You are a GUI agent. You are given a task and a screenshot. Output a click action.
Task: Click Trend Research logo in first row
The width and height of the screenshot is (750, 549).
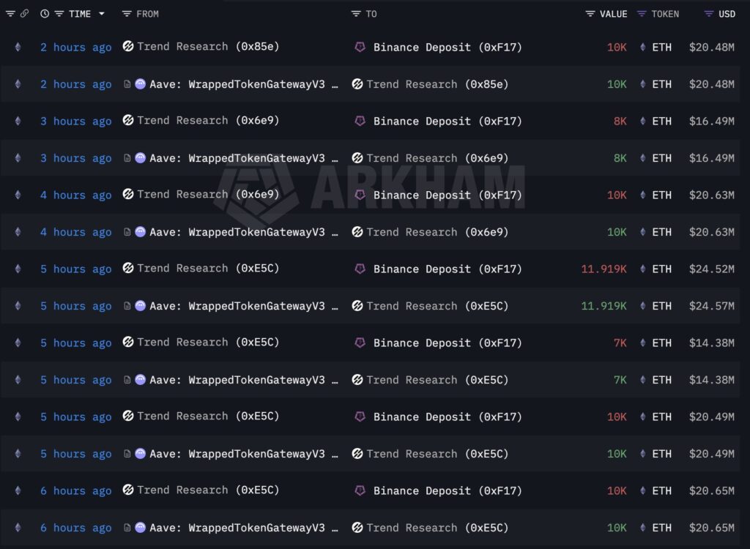128,47
